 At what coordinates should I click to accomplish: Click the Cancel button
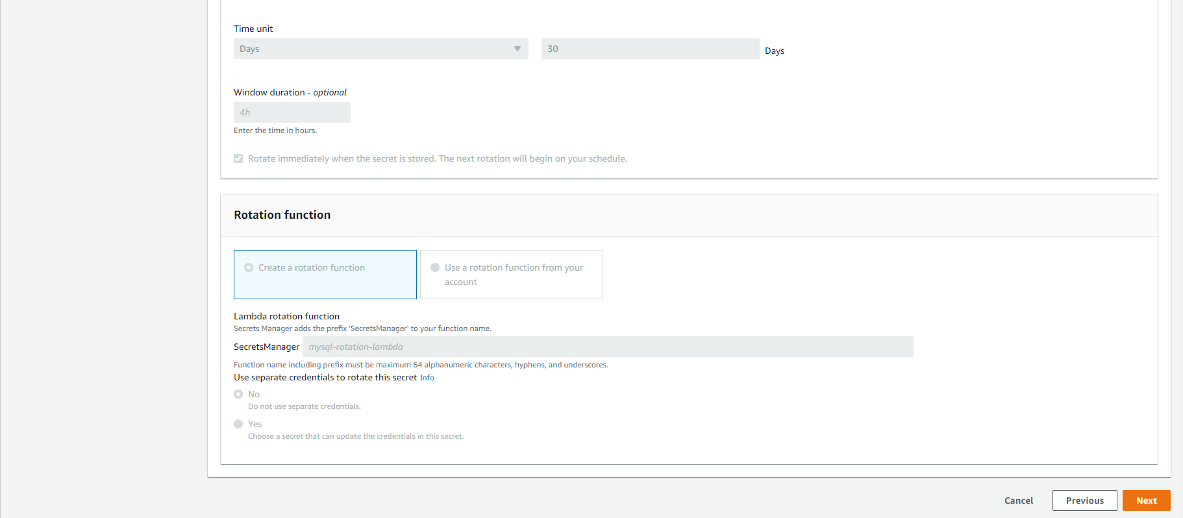[1019, 500]
